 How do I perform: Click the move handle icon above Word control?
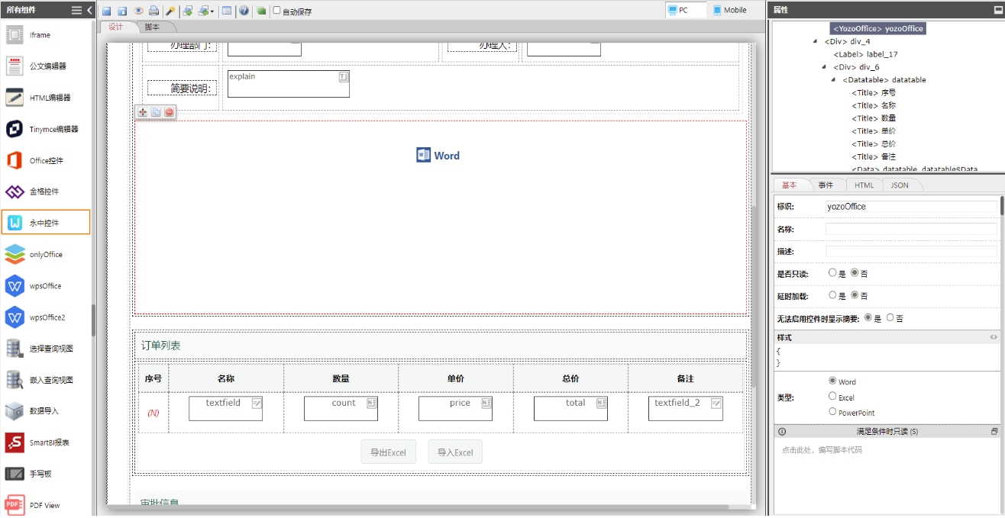[x=143, y=112]
